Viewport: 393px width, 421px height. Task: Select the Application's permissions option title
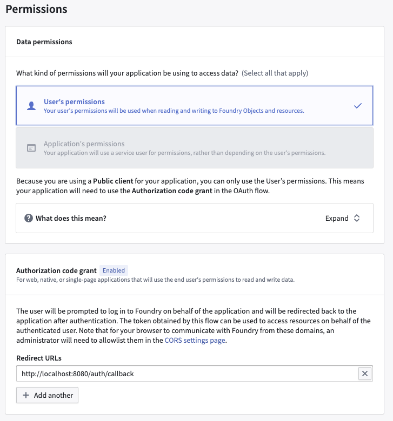(84, 144)
